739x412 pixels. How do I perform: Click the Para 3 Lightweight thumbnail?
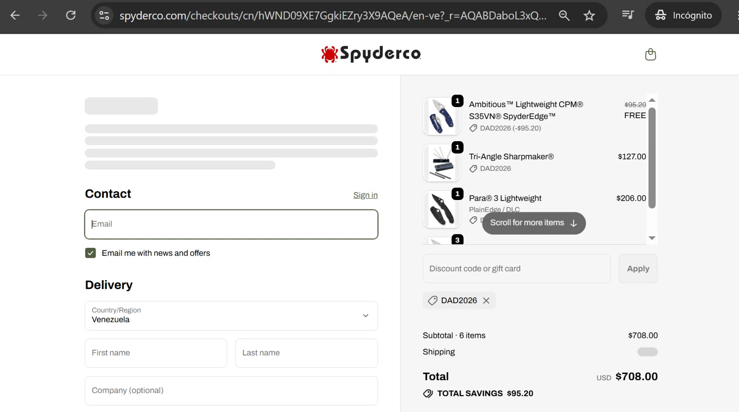[441, 209]
